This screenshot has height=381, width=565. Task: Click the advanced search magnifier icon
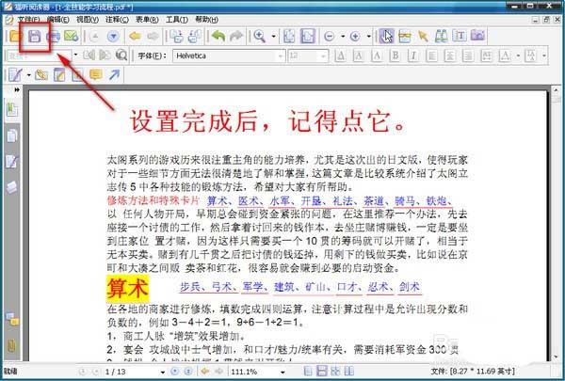click(121, 56)
